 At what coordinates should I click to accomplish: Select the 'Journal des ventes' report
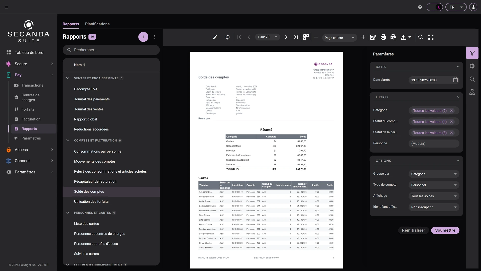click(x=111, y=109)
